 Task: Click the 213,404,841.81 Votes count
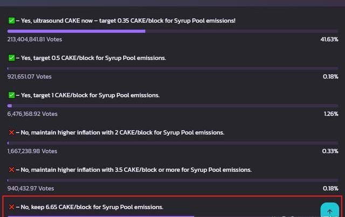pos(34,39)
